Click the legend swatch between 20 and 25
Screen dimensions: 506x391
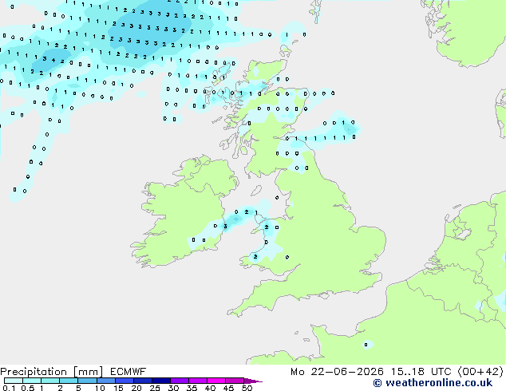click(x=143, y=381)
